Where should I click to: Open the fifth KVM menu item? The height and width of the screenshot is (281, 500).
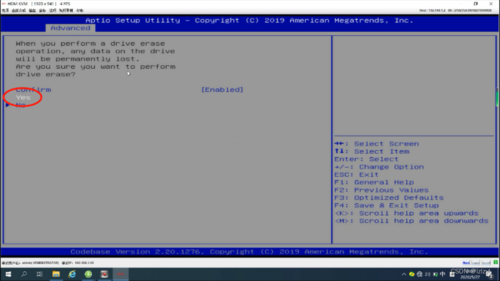[53, 10]
